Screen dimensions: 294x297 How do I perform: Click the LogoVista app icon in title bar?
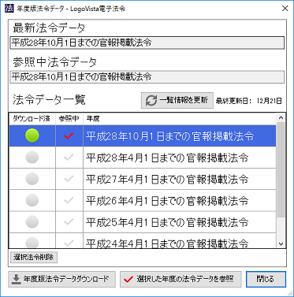[9, 8]
